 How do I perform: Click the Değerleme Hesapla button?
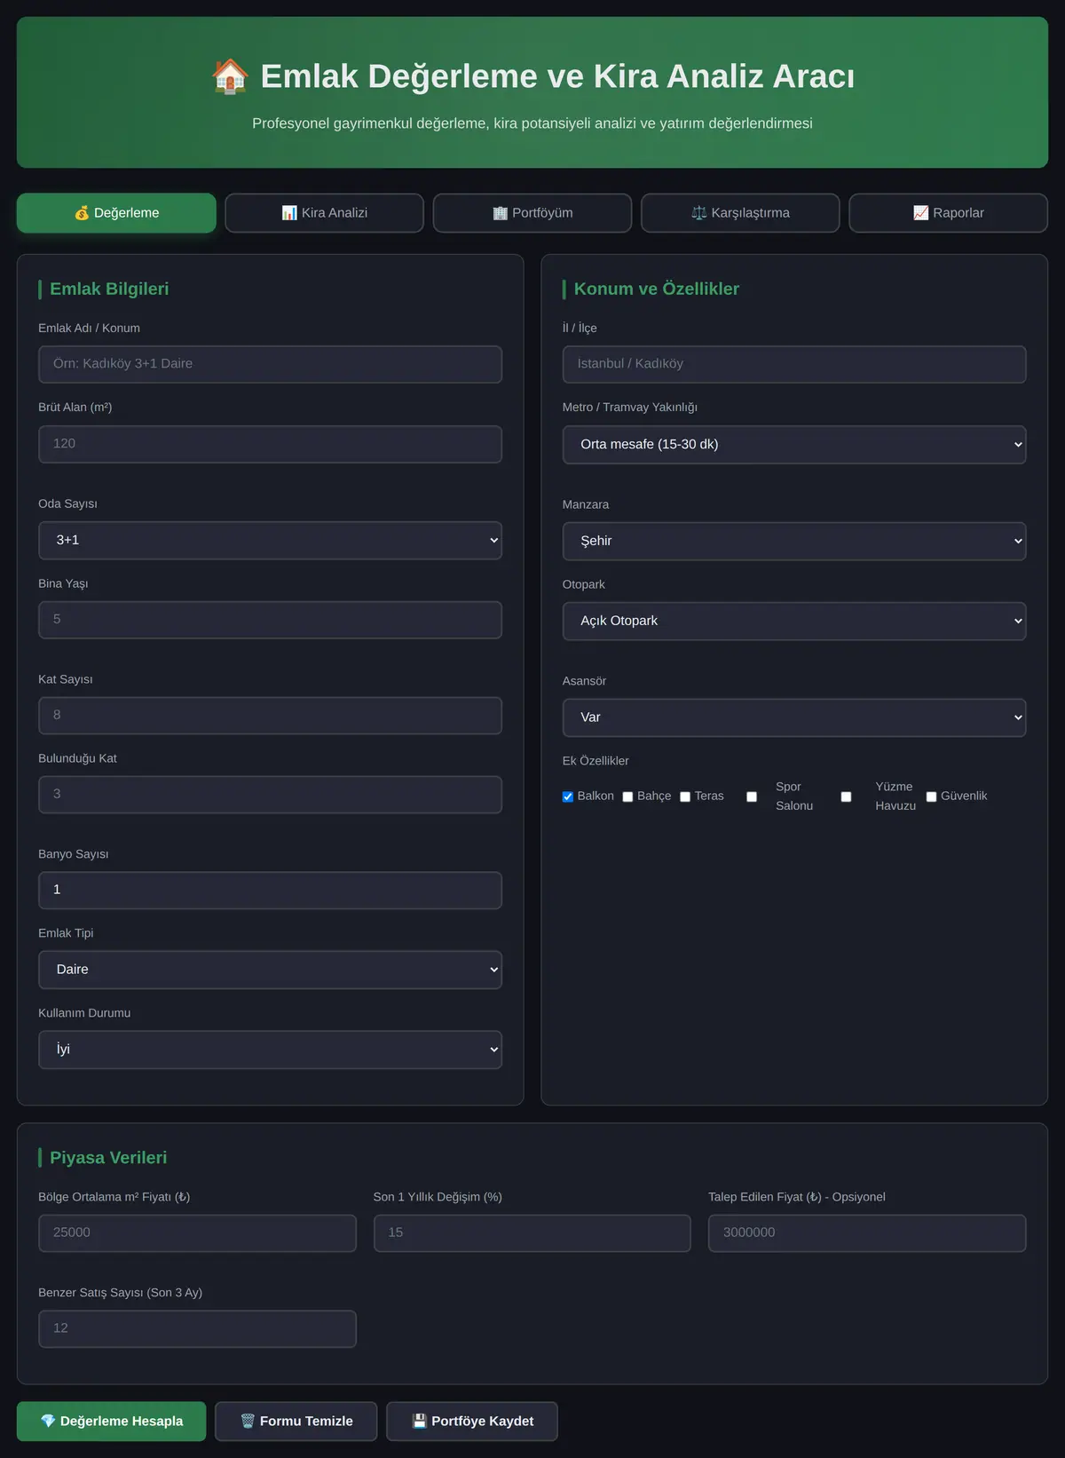(x=111, y=1421)
